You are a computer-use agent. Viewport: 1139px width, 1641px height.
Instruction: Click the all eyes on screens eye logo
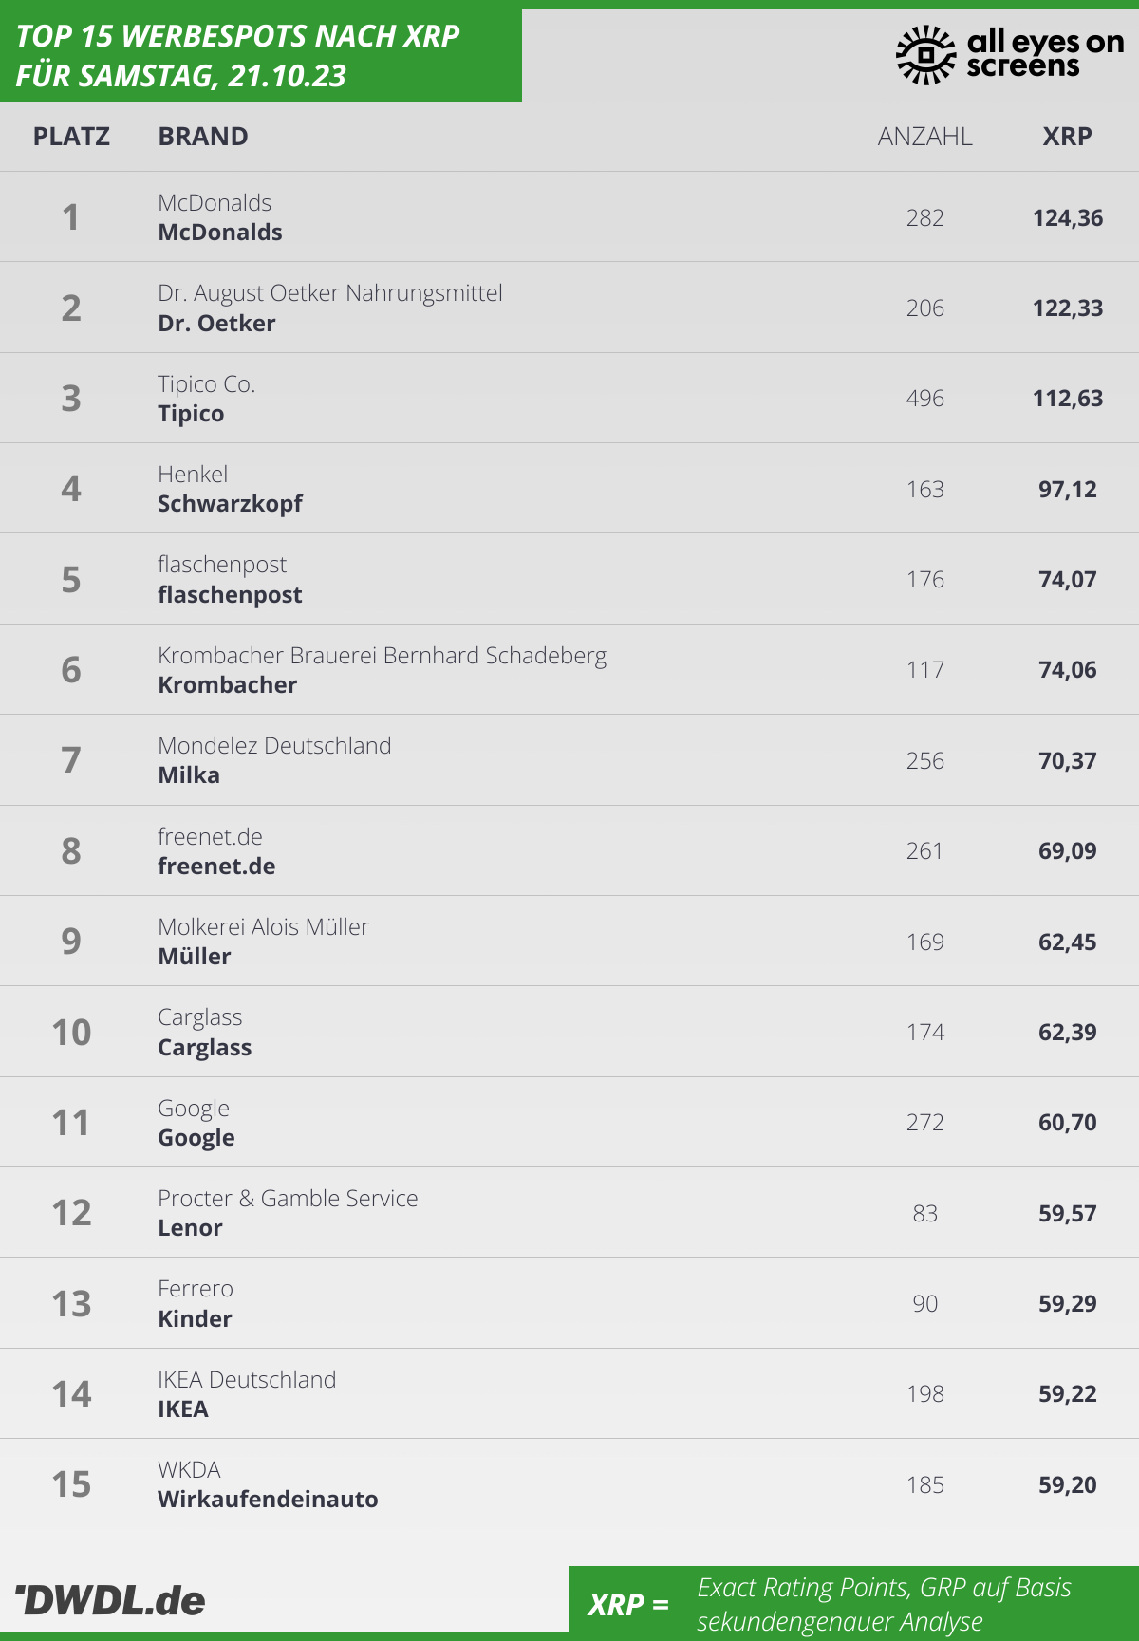pyautogui.click(x=925, y=54)
